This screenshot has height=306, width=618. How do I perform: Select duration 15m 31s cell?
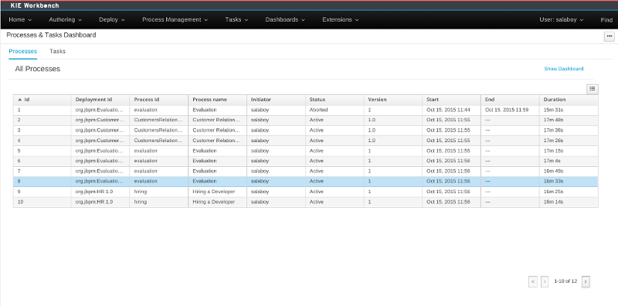pyautogui.click(x=553, y=110)
